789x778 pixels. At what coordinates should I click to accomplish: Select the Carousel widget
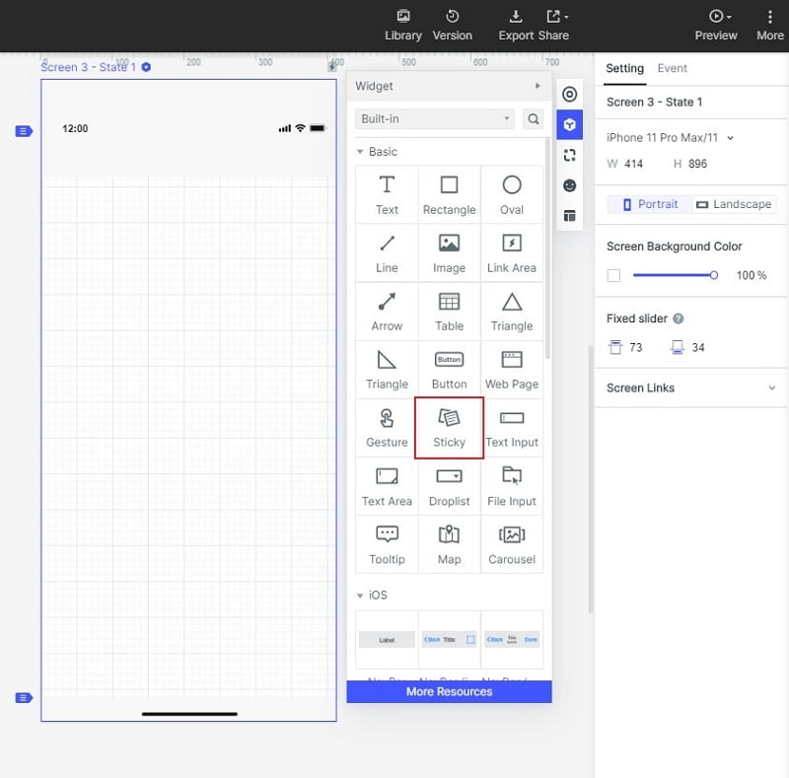[512, 545]
